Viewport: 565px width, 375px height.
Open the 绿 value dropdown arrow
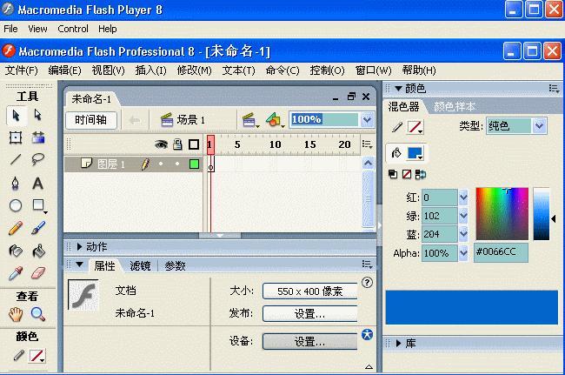coord(463,216)
